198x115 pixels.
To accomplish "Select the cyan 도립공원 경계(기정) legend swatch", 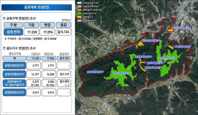I will coord(79,3).
